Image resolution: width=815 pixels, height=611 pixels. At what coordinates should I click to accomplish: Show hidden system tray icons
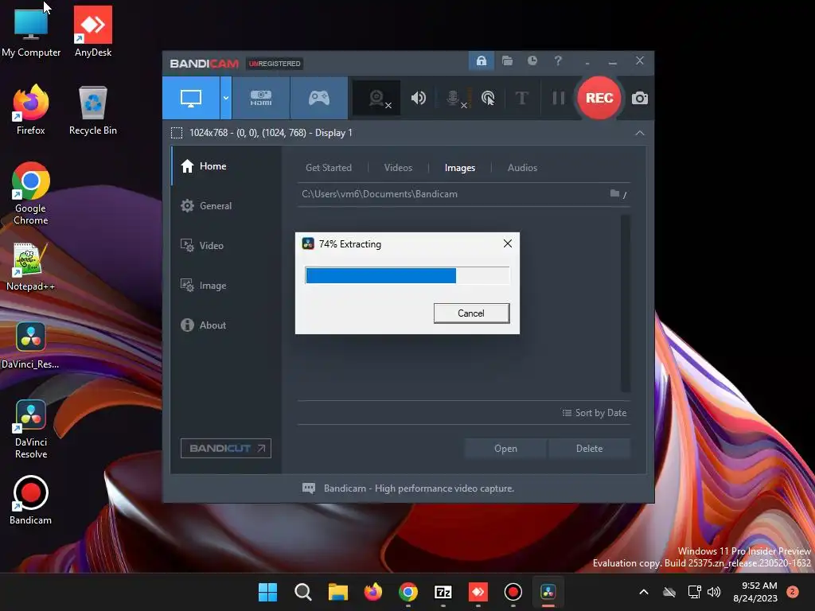(x=643, y=592)
